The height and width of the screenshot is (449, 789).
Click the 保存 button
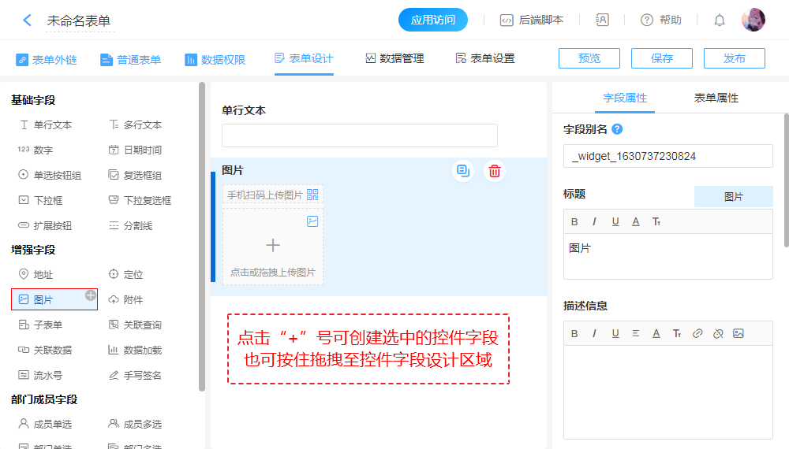tap(661, 58)
